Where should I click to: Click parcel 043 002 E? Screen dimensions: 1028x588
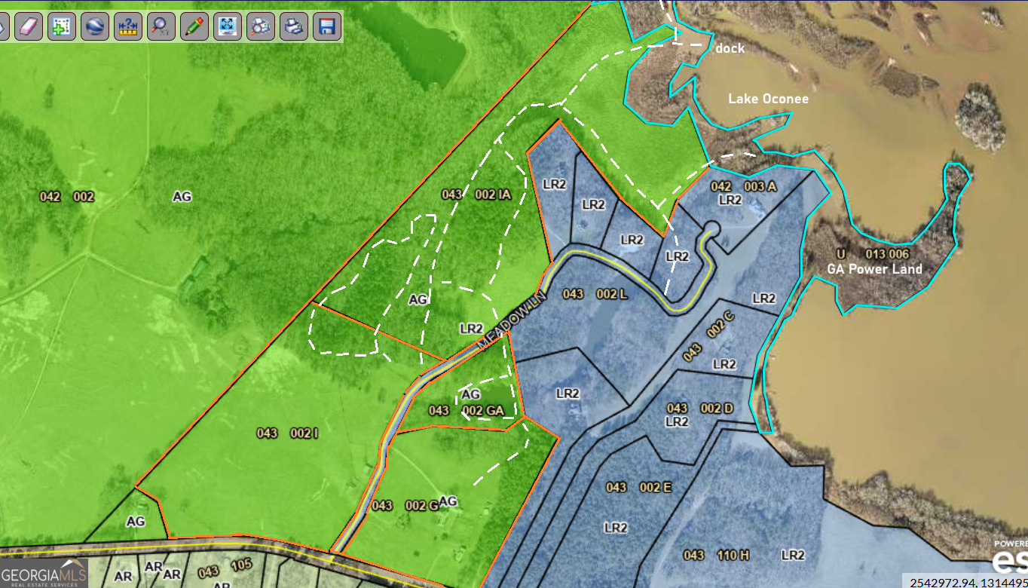click(638, 488)
